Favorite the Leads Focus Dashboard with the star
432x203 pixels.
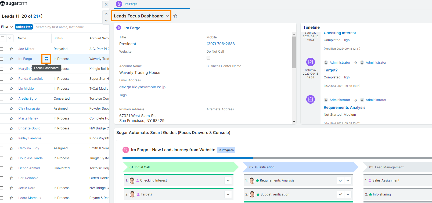pyautogui.click(x=175, y=16)
